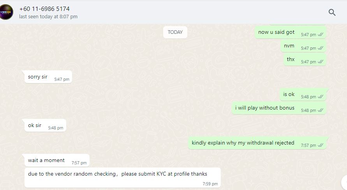The height and width of the screenshot is (190, 347).
Task: Select the KYC vendor random checking message
Action: [x=123, y=178]
